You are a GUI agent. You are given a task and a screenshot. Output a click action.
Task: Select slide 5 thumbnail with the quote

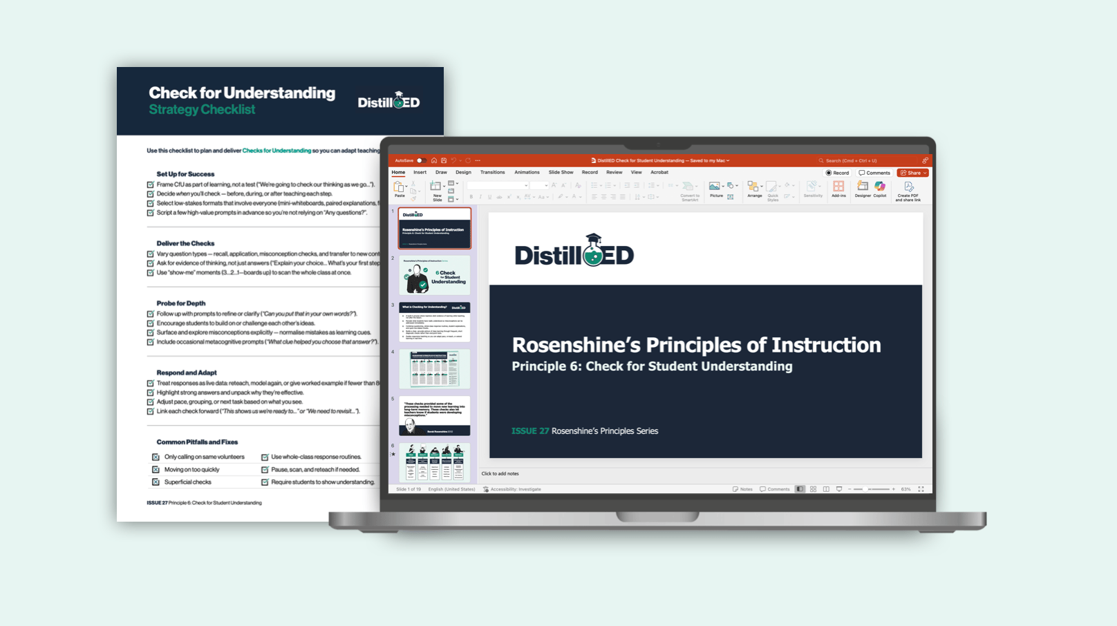tap(434, 416)
